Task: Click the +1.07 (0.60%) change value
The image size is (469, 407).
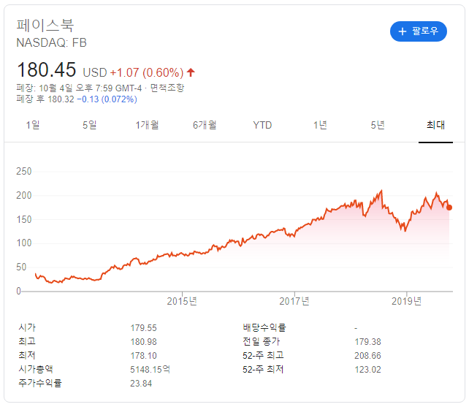Action: coord(147,72)
